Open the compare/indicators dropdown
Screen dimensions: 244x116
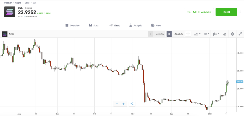point(197,34)
